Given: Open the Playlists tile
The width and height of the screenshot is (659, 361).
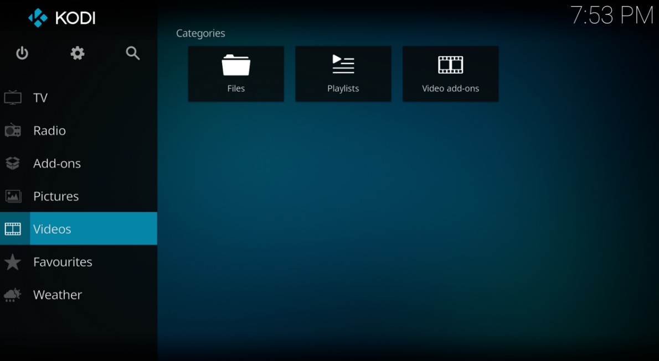Looking at the screenshot, I should pyautogui.click(x=343, y=74).
